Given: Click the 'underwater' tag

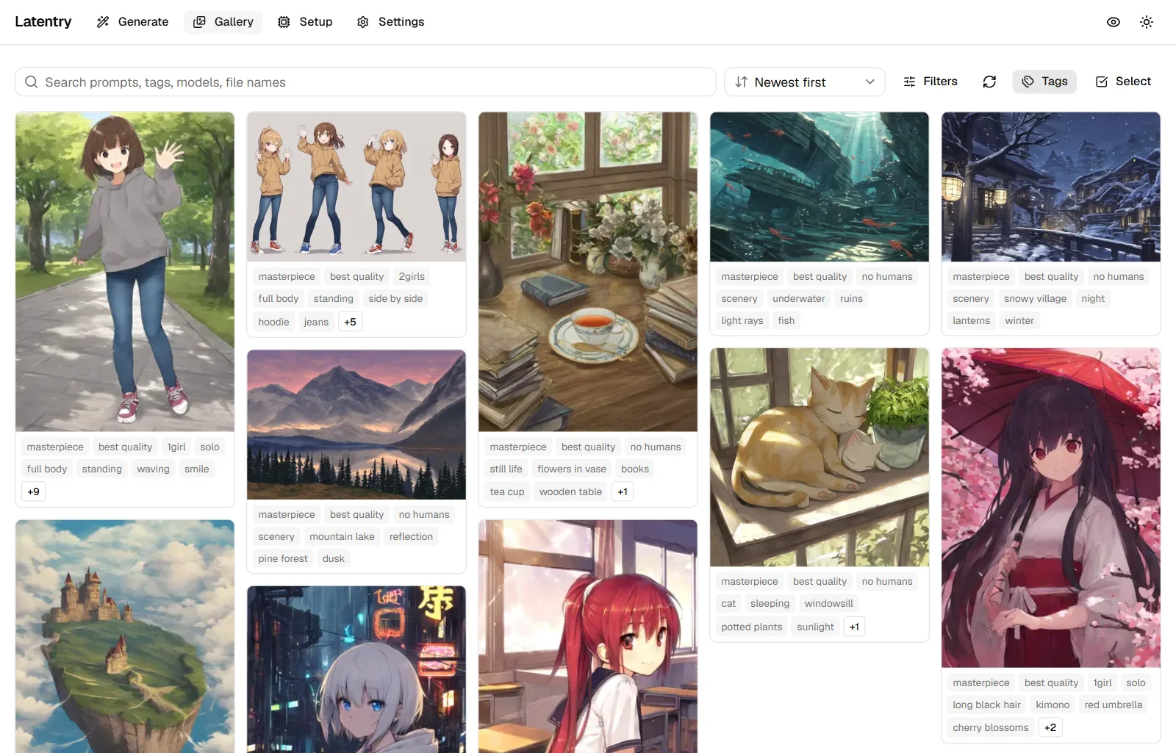Looking at the screenshot, I should pos(799,298).
